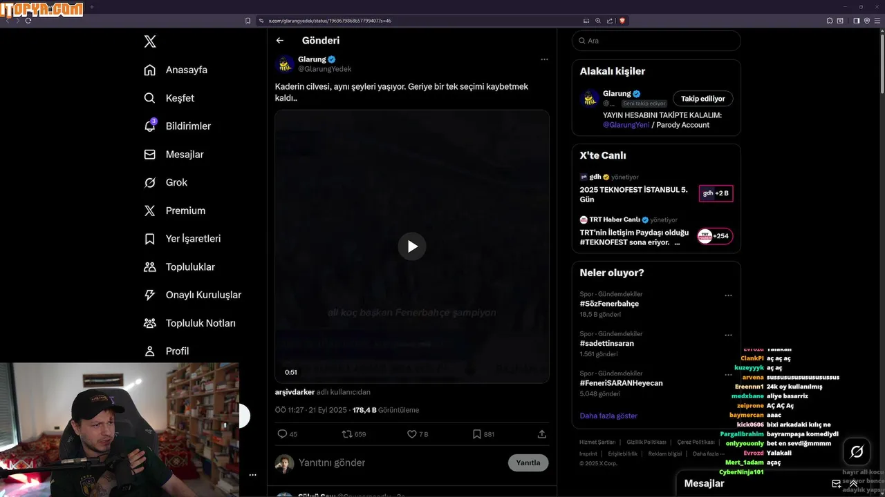Open the arşivdarker source user link
The height and width of the screenshot is (497, 885).
click(295, 392)
